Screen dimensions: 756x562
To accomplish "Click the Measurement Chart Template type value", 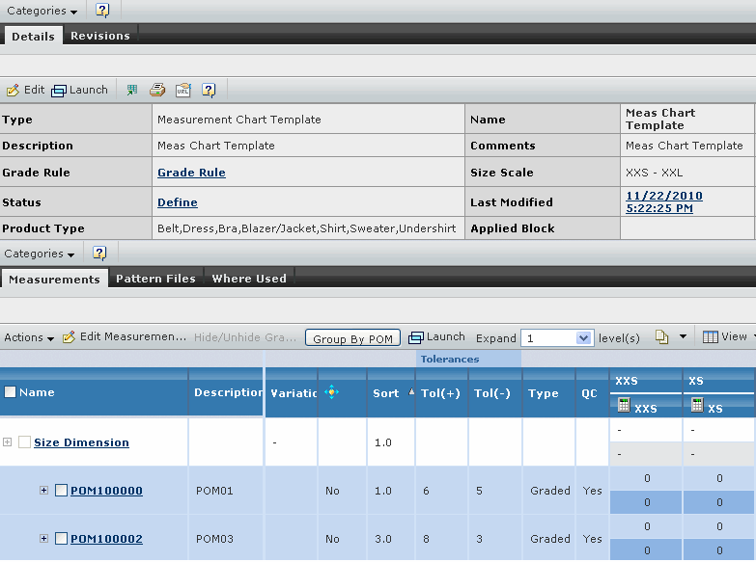I will pos(239,120).
